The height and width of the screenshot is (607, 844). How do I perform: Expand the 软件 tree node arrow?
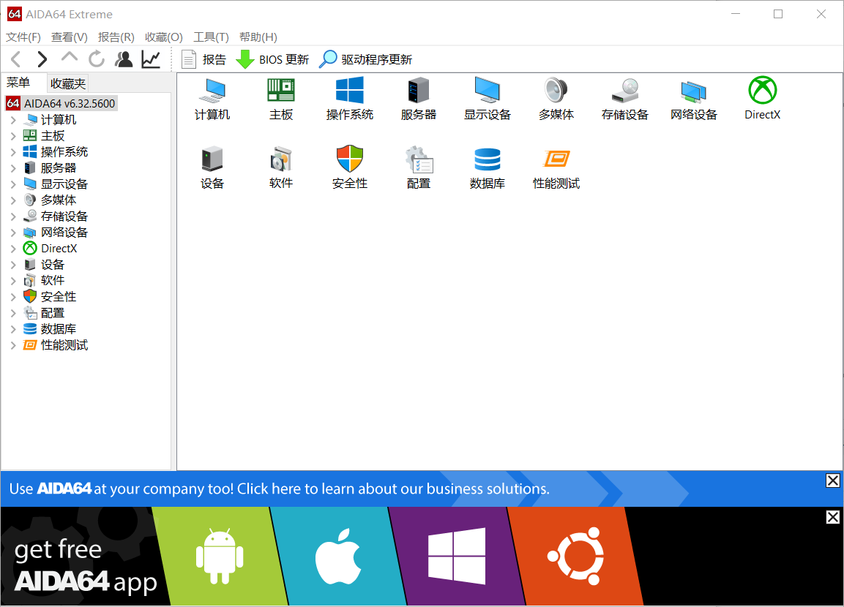pos(13,281)
